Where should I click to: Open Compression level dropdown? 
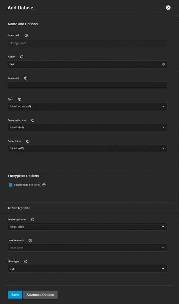tap(87, 128)
